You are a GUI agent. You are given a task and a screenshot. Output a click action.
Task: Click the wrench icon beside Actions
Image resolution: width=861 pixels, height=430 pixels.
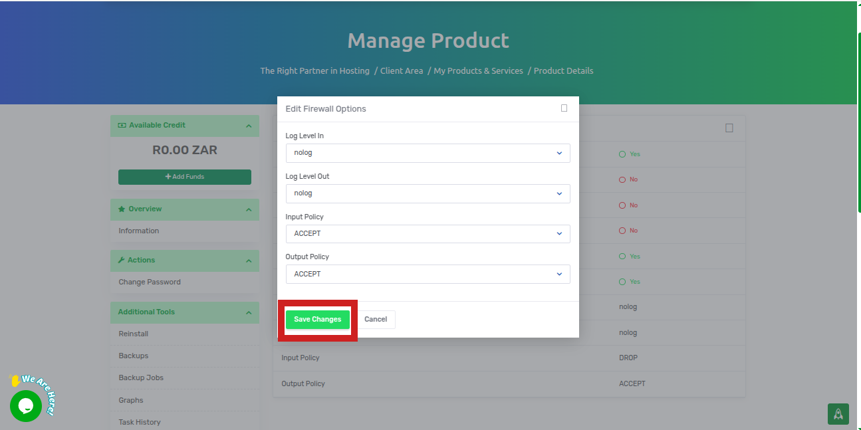(122, 260)
